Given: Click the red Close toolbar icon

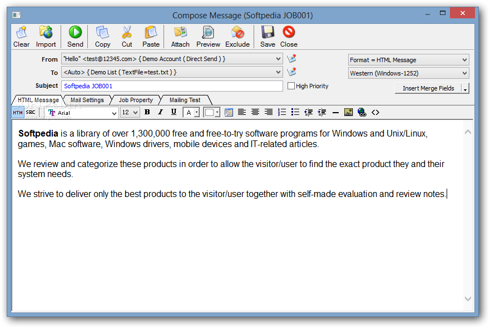Looking at the screenshot, I should [x=289, y=37].
